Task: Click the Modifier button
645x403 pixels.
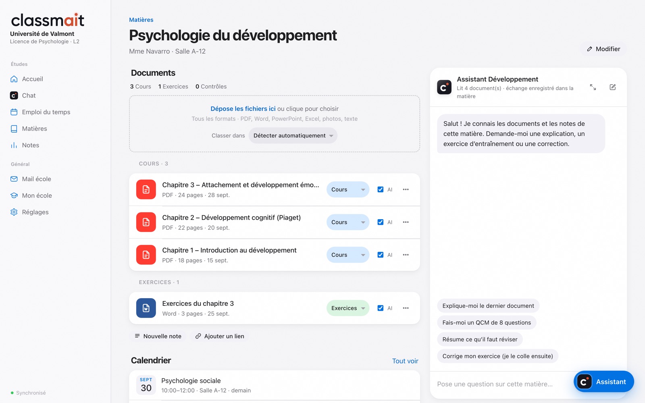Action: [603, 49]
